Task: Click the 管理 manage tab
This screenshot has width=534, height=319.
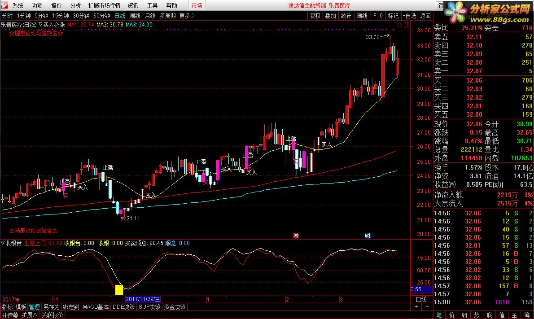Action: (x=35, y=307)
